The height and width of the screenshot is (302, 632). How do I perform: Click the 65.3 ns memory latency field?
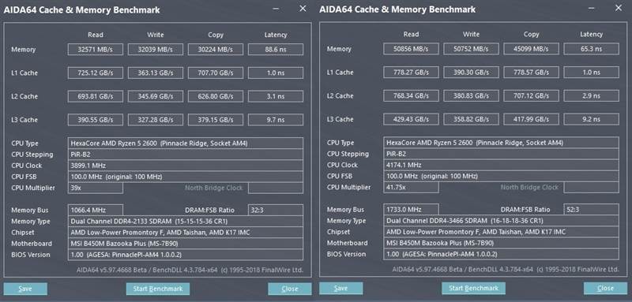click(591, 49)
